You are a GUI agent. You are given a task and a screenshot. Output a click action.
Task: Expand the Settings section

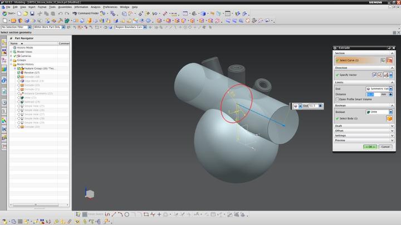pos(363,136)
